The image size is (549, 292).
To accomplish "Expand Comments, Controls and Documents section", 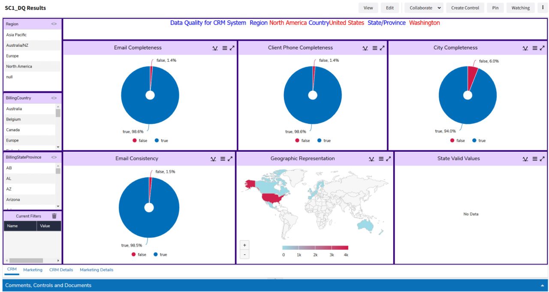I will [x=543, y=286].
